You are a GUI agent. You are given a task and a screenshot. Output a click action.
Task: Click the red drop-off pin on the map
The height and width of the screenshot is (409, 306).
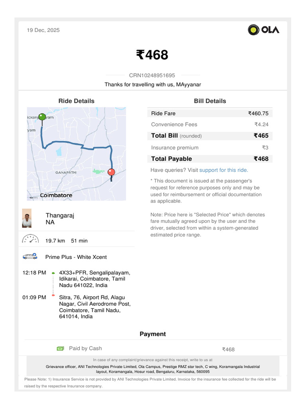(x=112, y=172)
